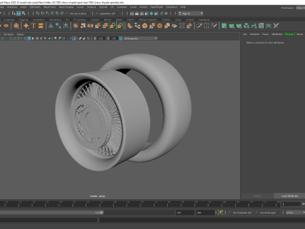Open the viewport Panels menu
The height and width of the screenshot is (229, 305).
coord(20,34)
